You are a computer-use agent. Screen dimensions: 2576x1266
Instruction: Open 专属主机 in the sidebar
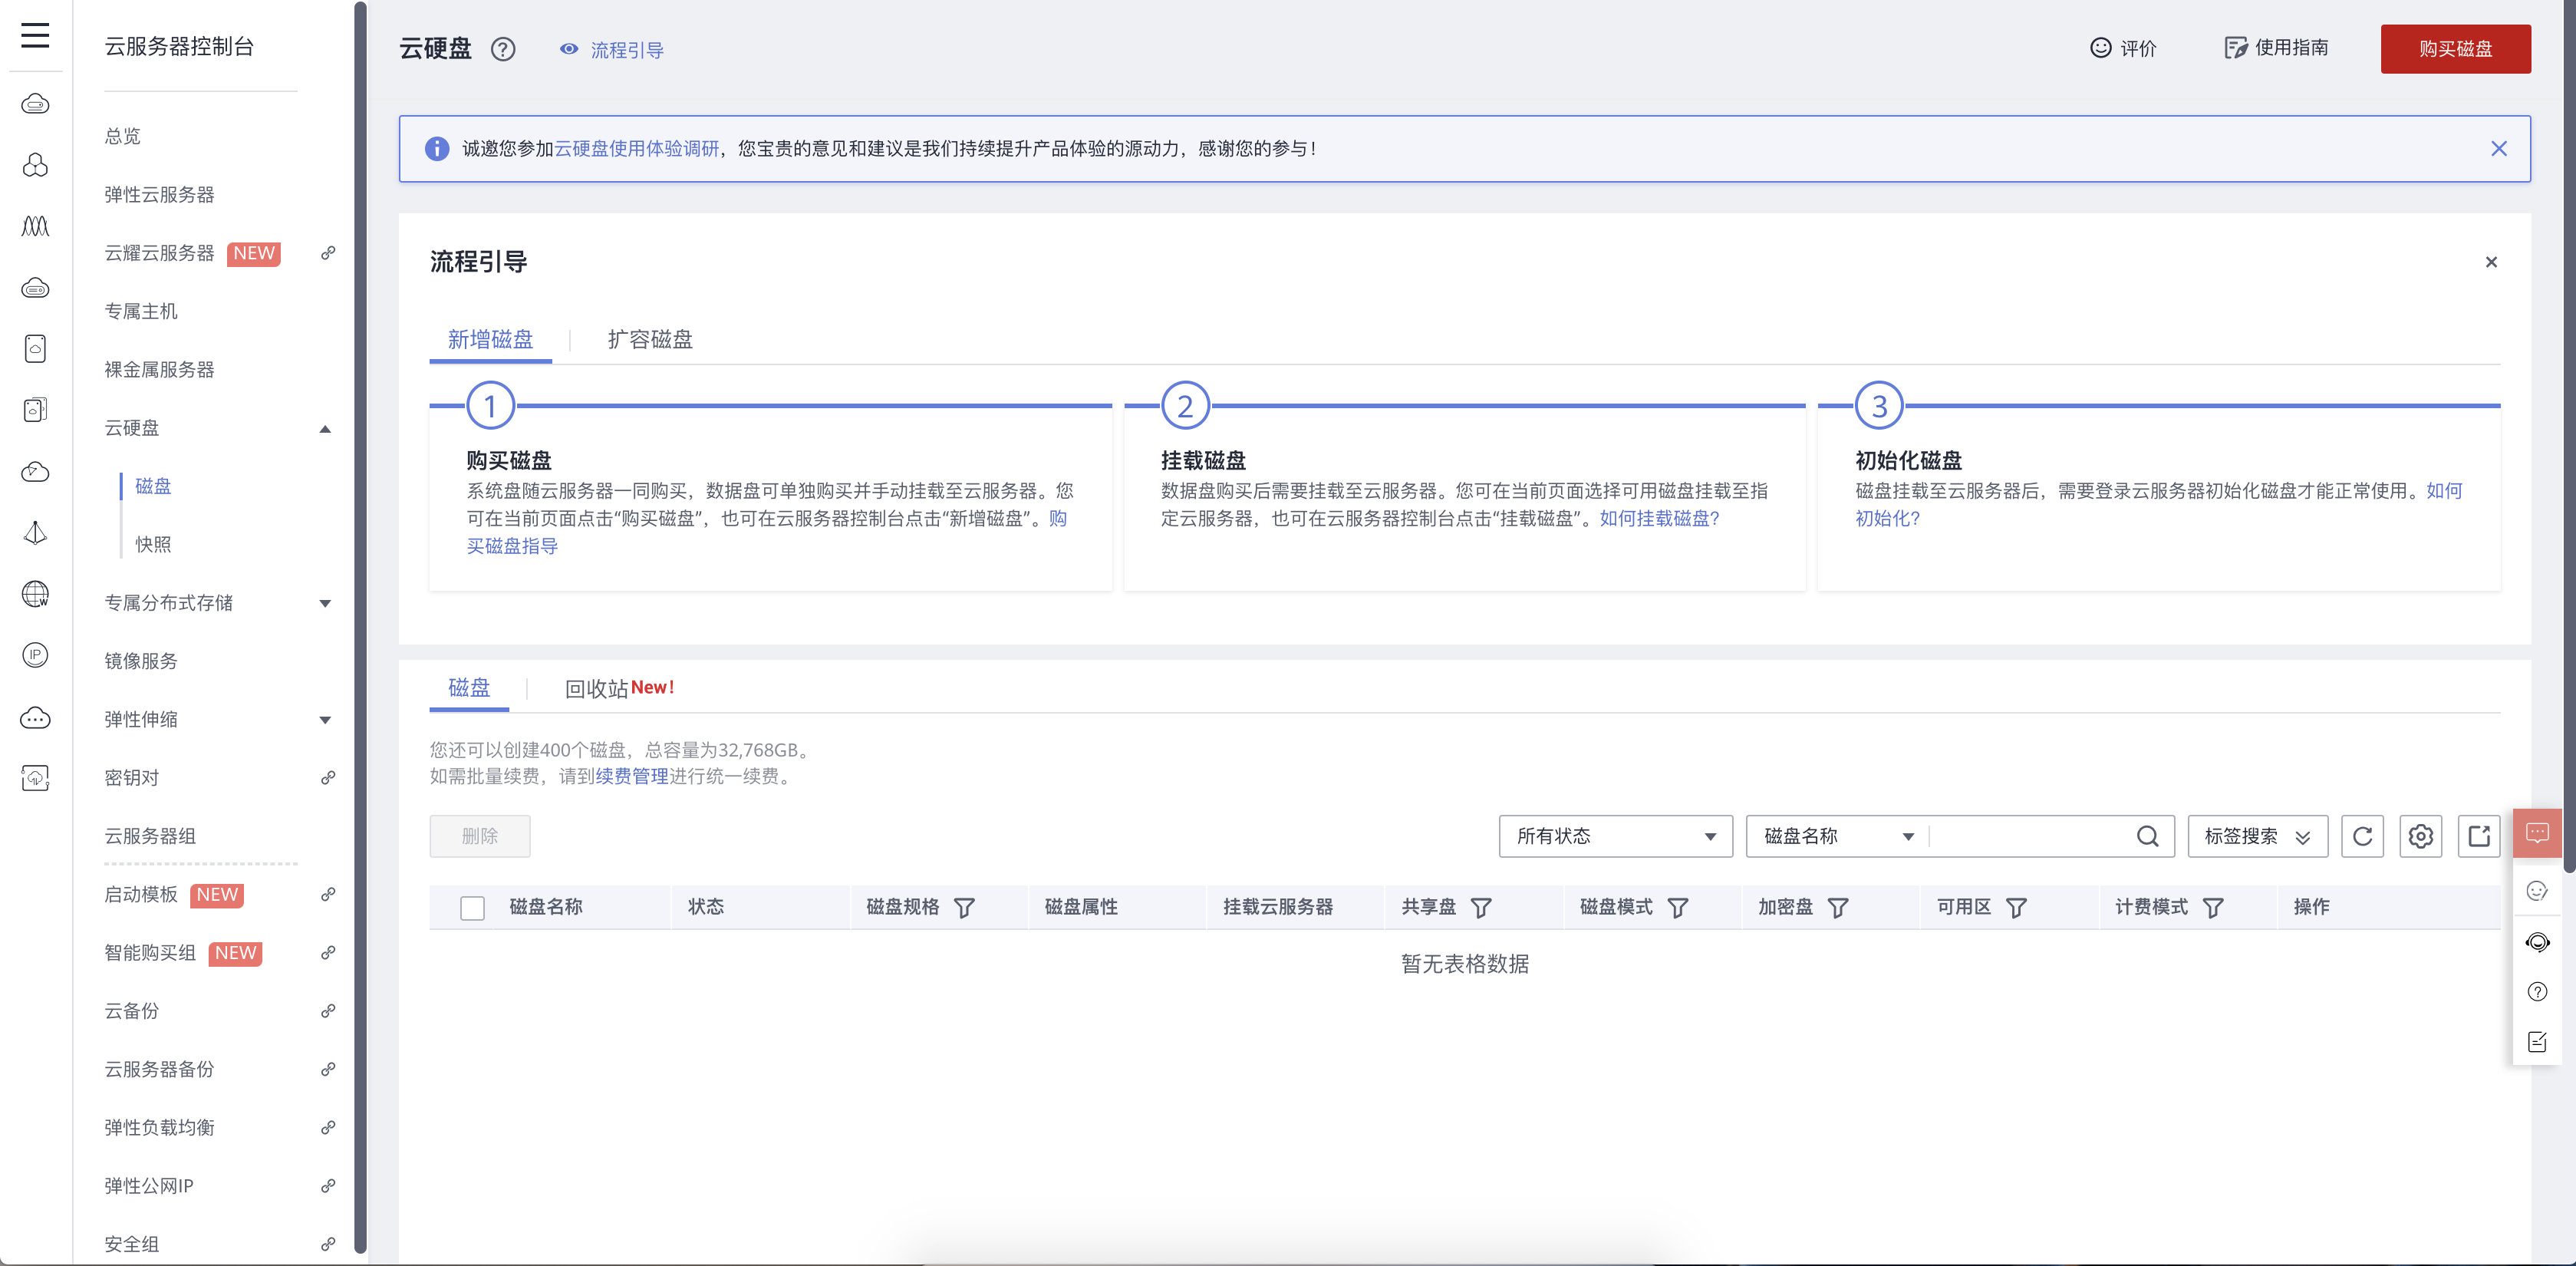tap(141, 311)
